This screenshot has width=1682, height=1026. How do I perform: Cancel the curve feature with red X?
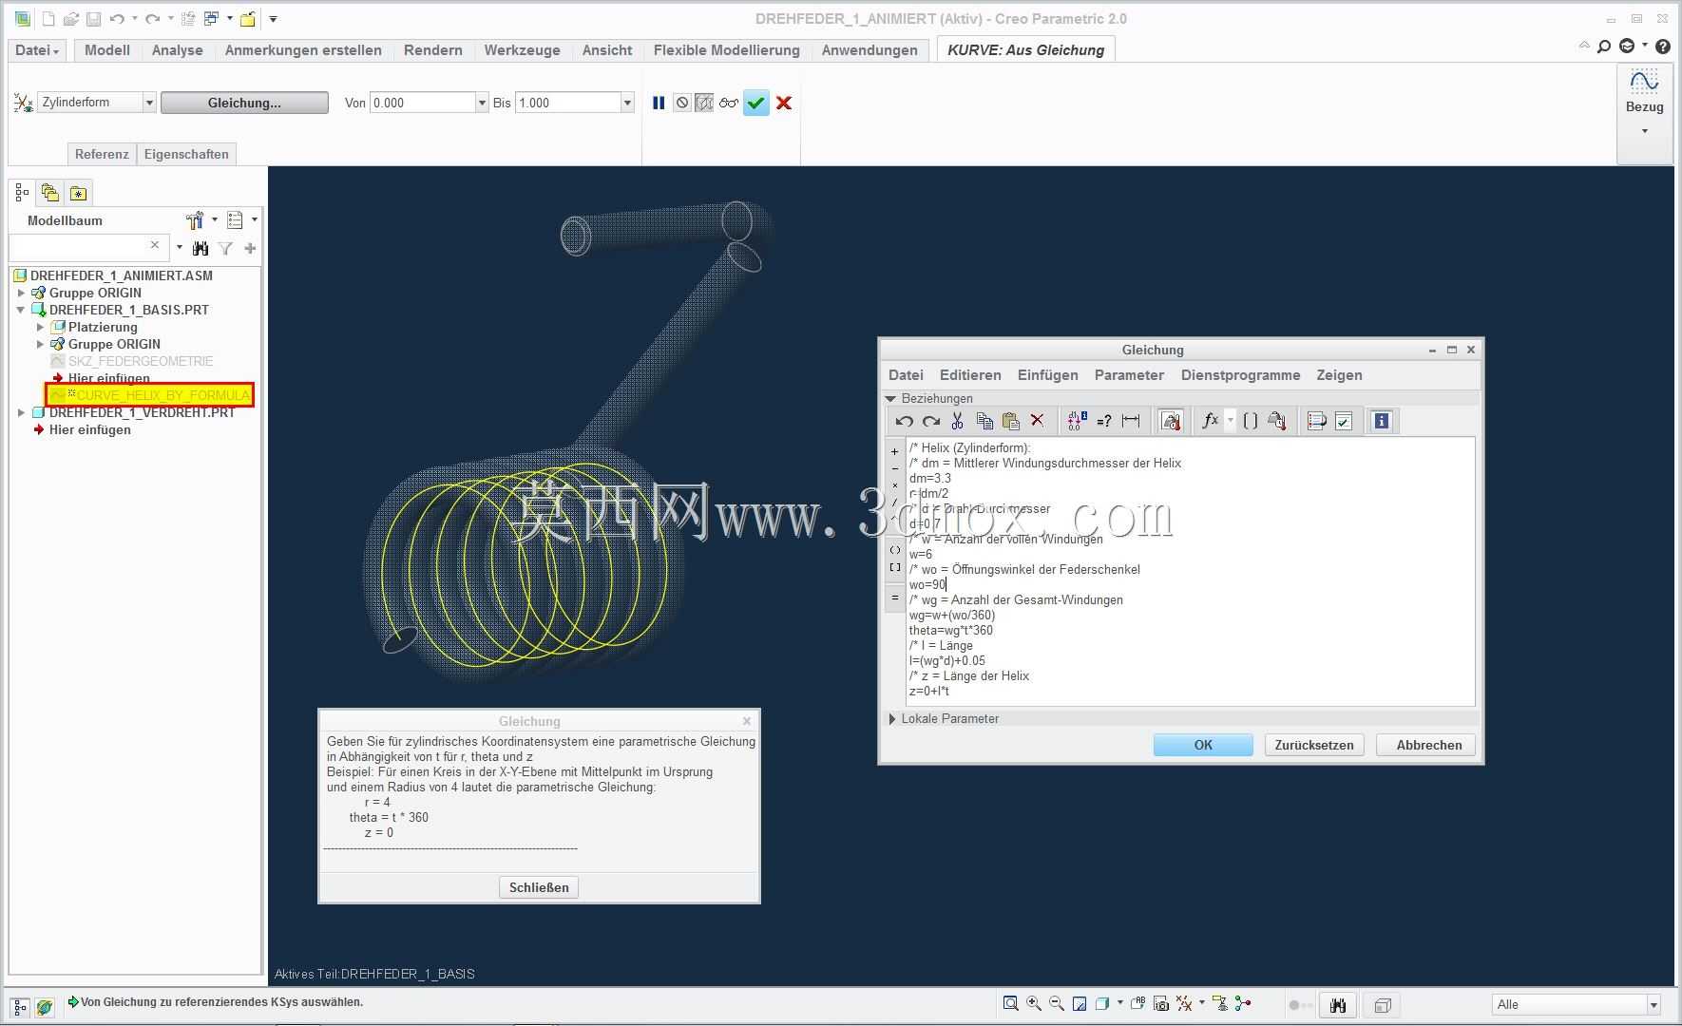coord(784,103)
